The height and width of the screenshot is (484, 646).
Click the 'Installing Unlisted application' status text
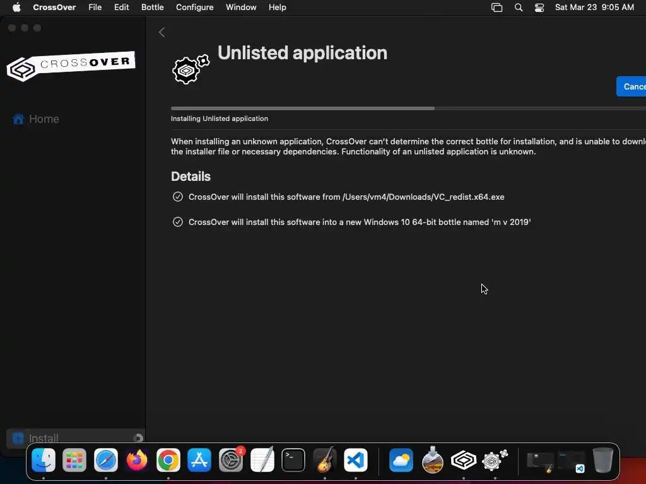tap(220, 118)
